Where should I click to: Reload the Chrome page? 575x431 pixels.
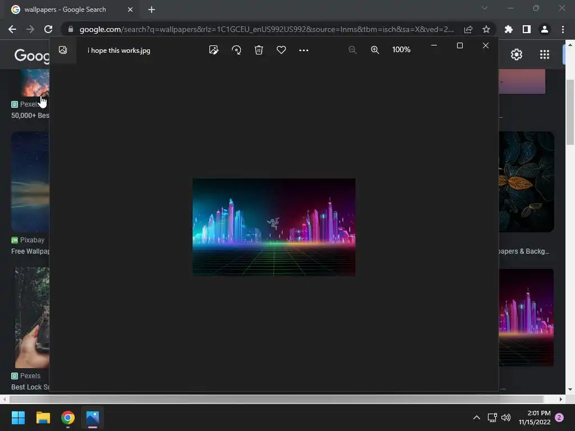(48, 29)
